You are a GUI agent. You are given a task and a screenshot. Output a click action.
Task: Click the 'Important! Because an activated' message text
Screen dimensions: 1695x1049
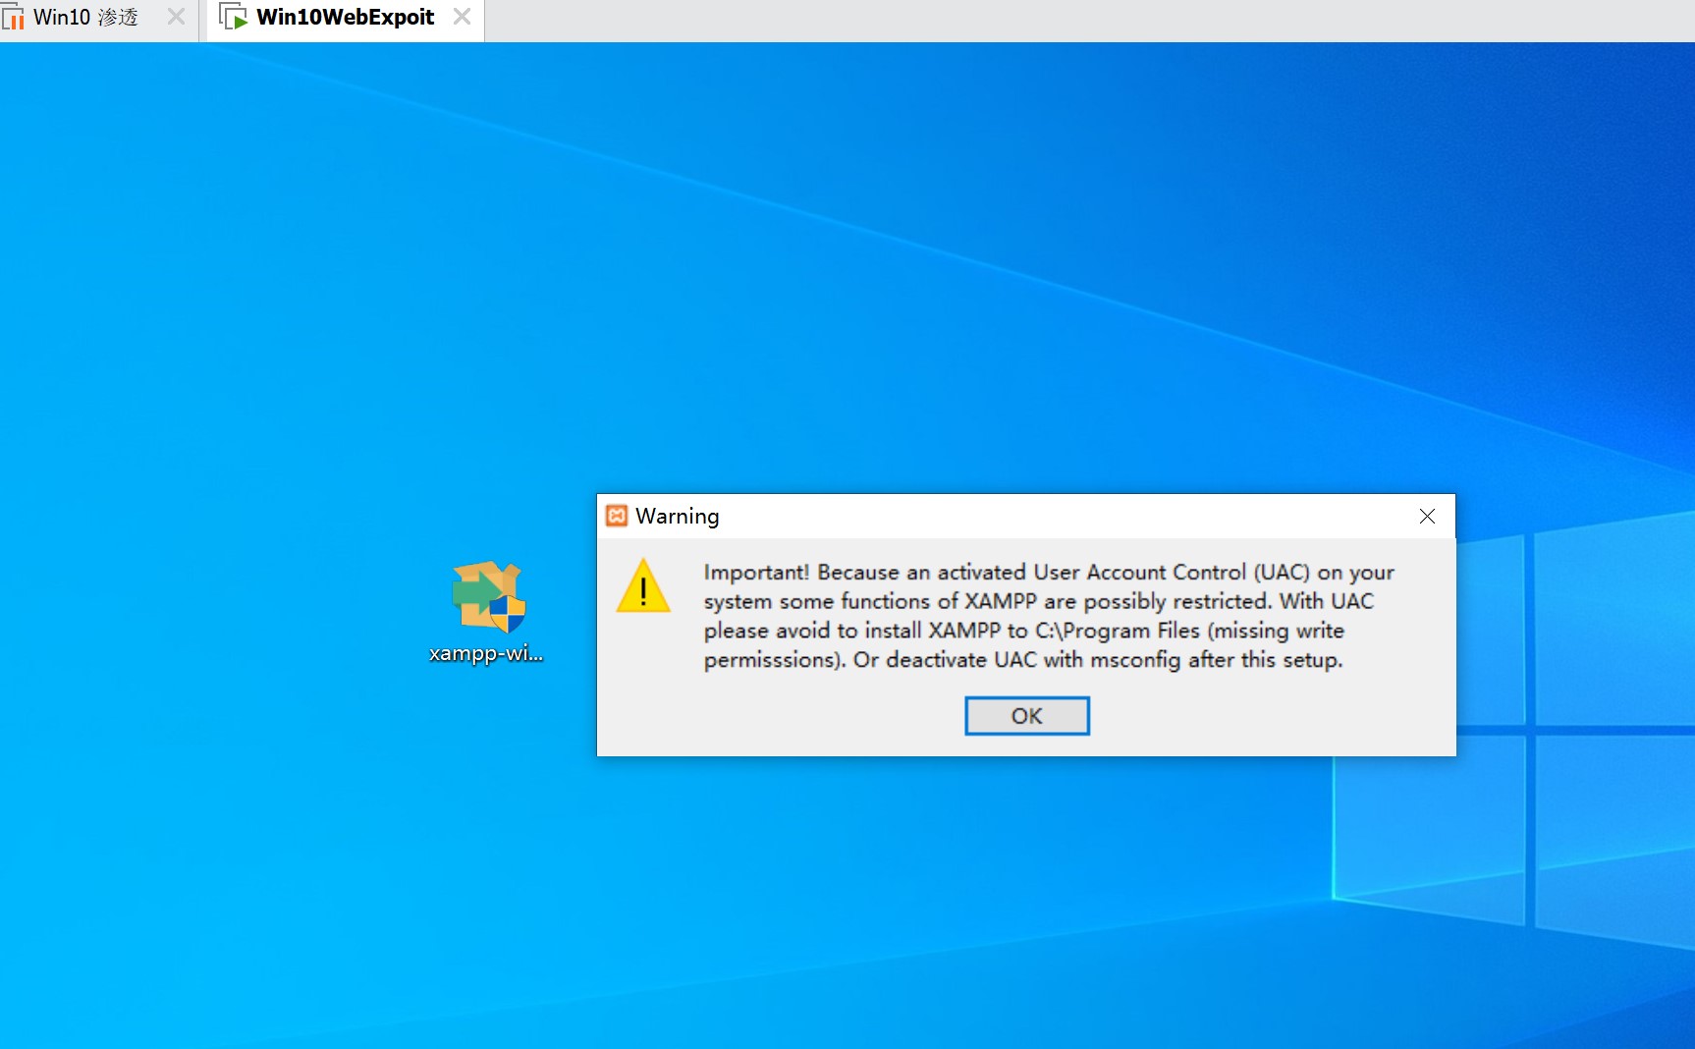click(x=1049, y=616)
